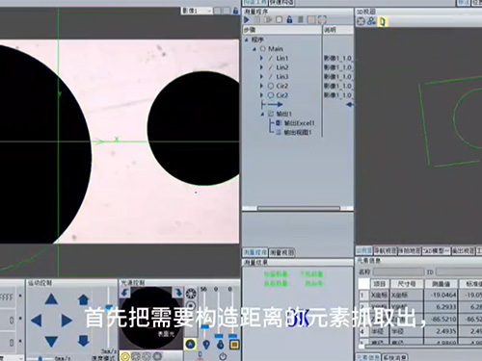Image resolution: width=482 pixels, height=361 pixels.
Task: Click the step-run icon in program toolbar
Action: 268,20
